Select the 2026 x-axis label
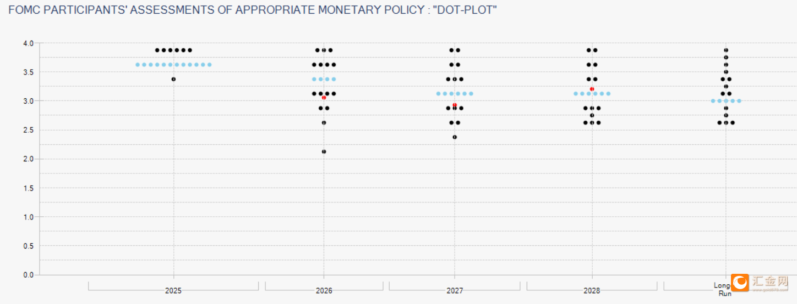The image size is (797, 304). pos(324,291)
